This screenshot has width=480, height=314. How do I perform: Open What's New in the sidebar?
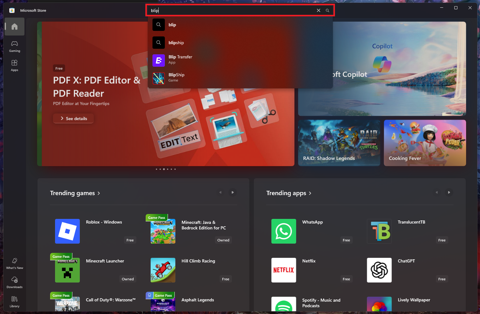(15, 263)
